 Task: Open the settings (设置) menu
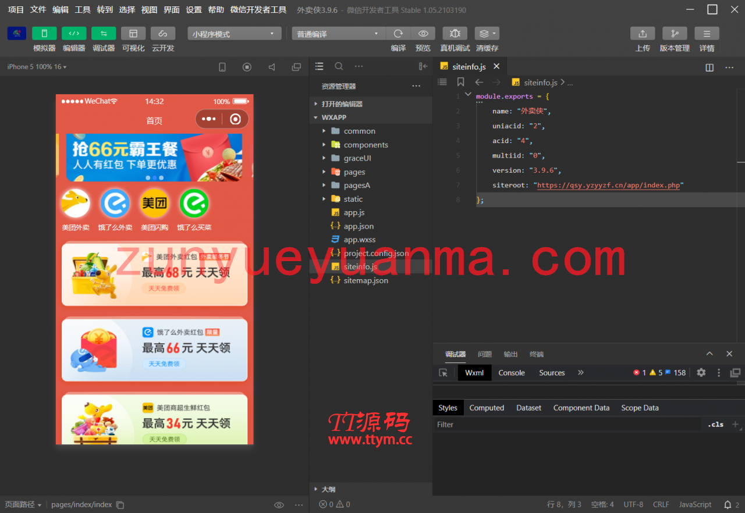coord(194,10)
